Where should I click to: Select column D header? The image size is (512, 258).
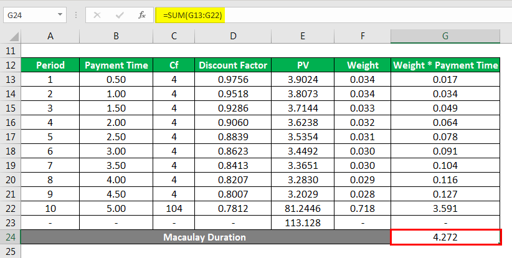[233, 36]
